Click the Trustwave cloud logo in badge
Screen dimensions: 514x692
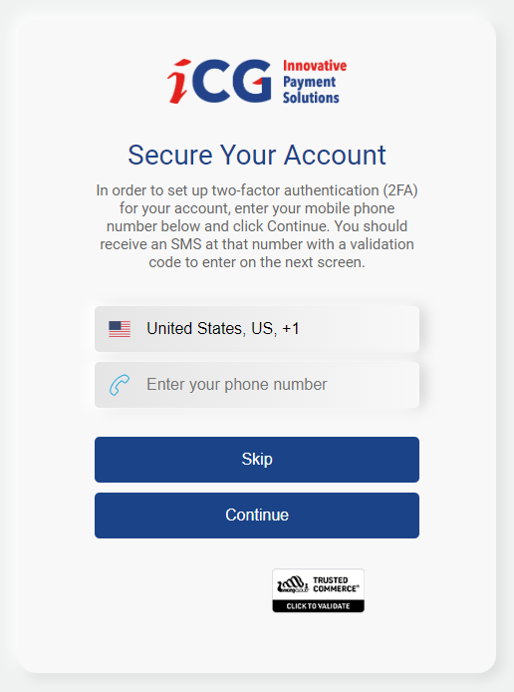[x=292, y=584]
